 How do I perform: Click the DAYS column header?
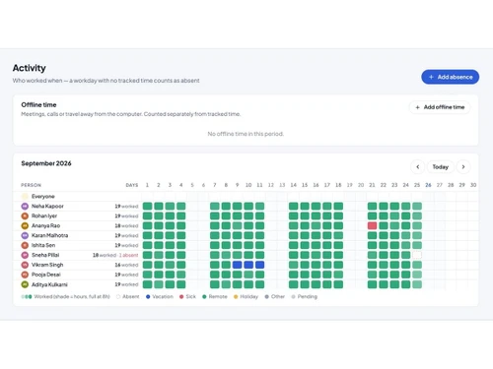[x=132, y=185]
